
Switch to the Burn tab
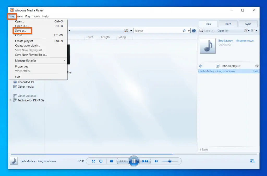click(x=228, y=24)
